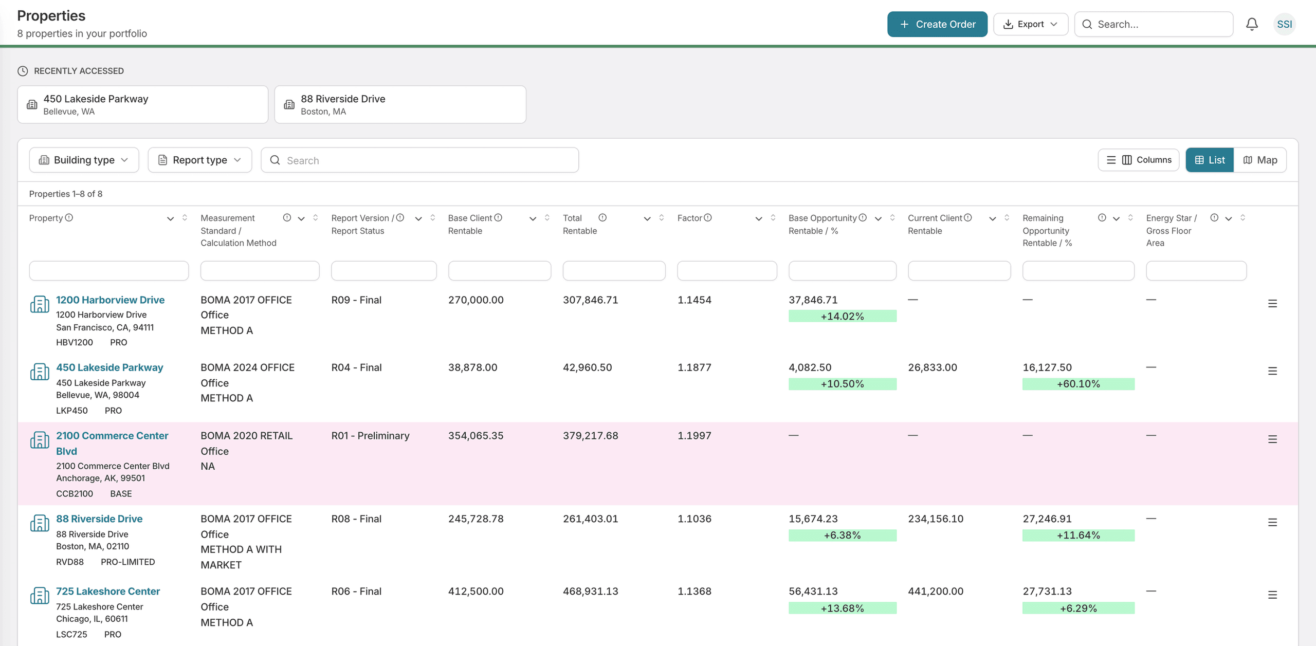This screenshot has height=646, width=1316.
Task: Click info icon for Energy Star column
Action: (x=1214, y=218)
